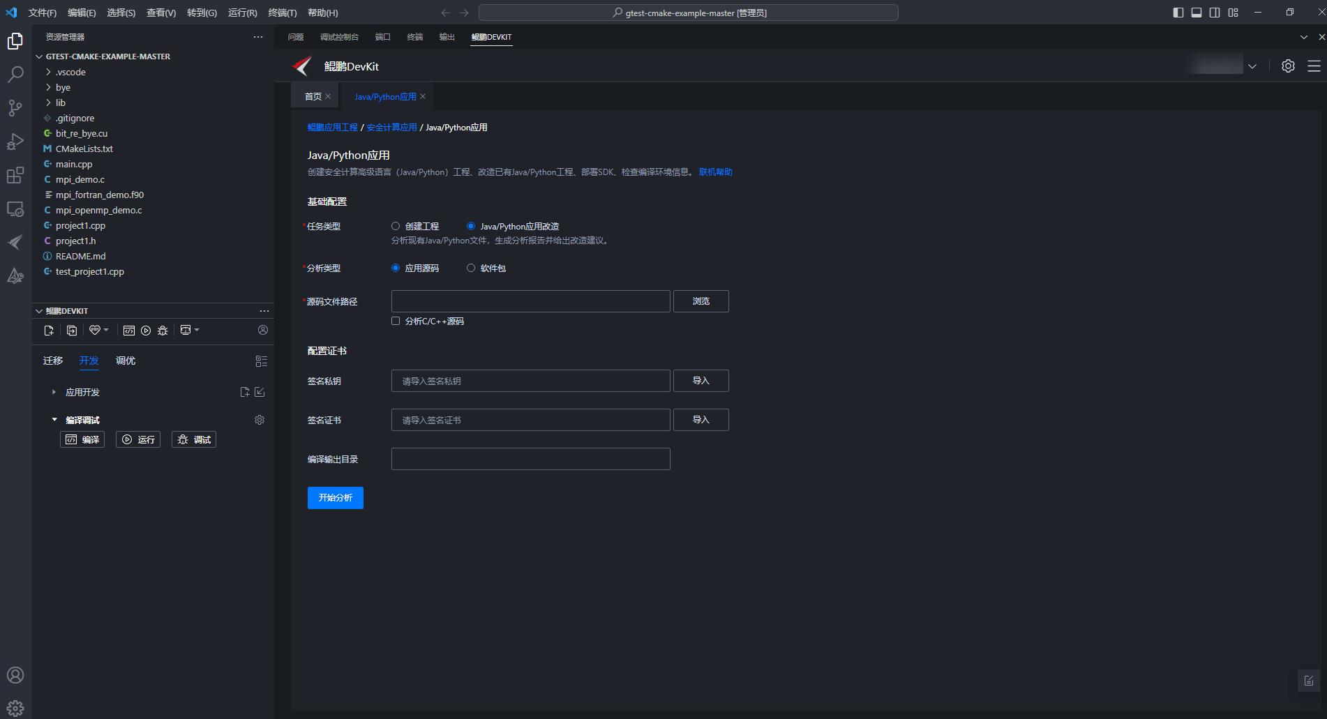1327x719 pixels.
Task: Enable 分析C/C++源码 checkbox
Action: click(396, 321)
